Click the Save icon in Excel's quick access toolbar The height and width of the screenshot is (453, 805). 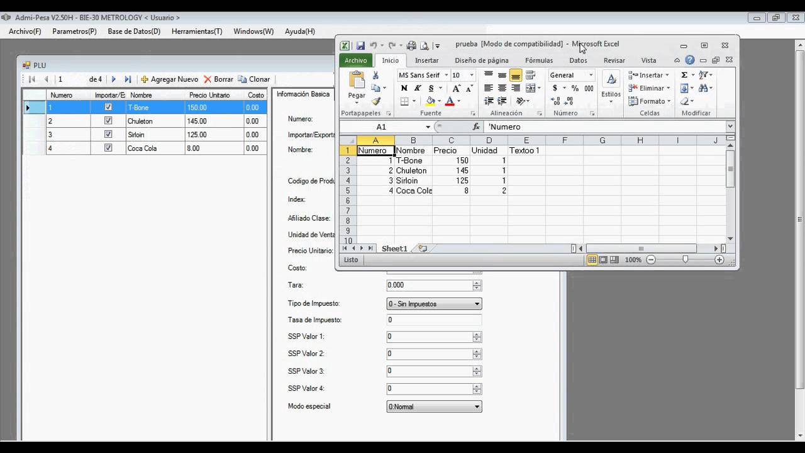(360, 45)
